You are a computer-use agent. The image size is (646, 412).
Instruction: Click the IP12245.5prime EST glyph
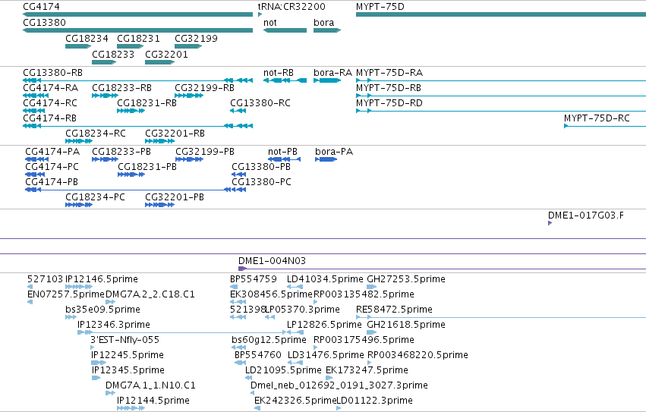(x=99, y=363)
